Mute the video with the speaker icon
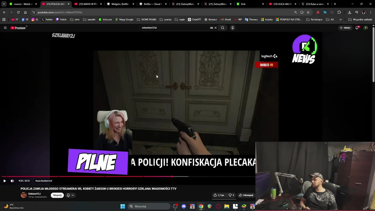 12,181
